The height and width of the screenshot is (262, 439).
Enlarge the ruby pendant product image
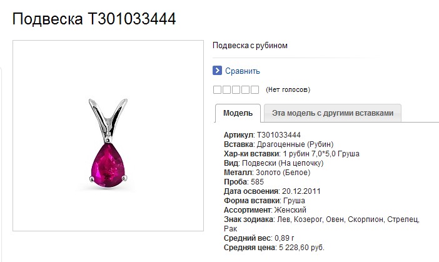tap(108, 136)
